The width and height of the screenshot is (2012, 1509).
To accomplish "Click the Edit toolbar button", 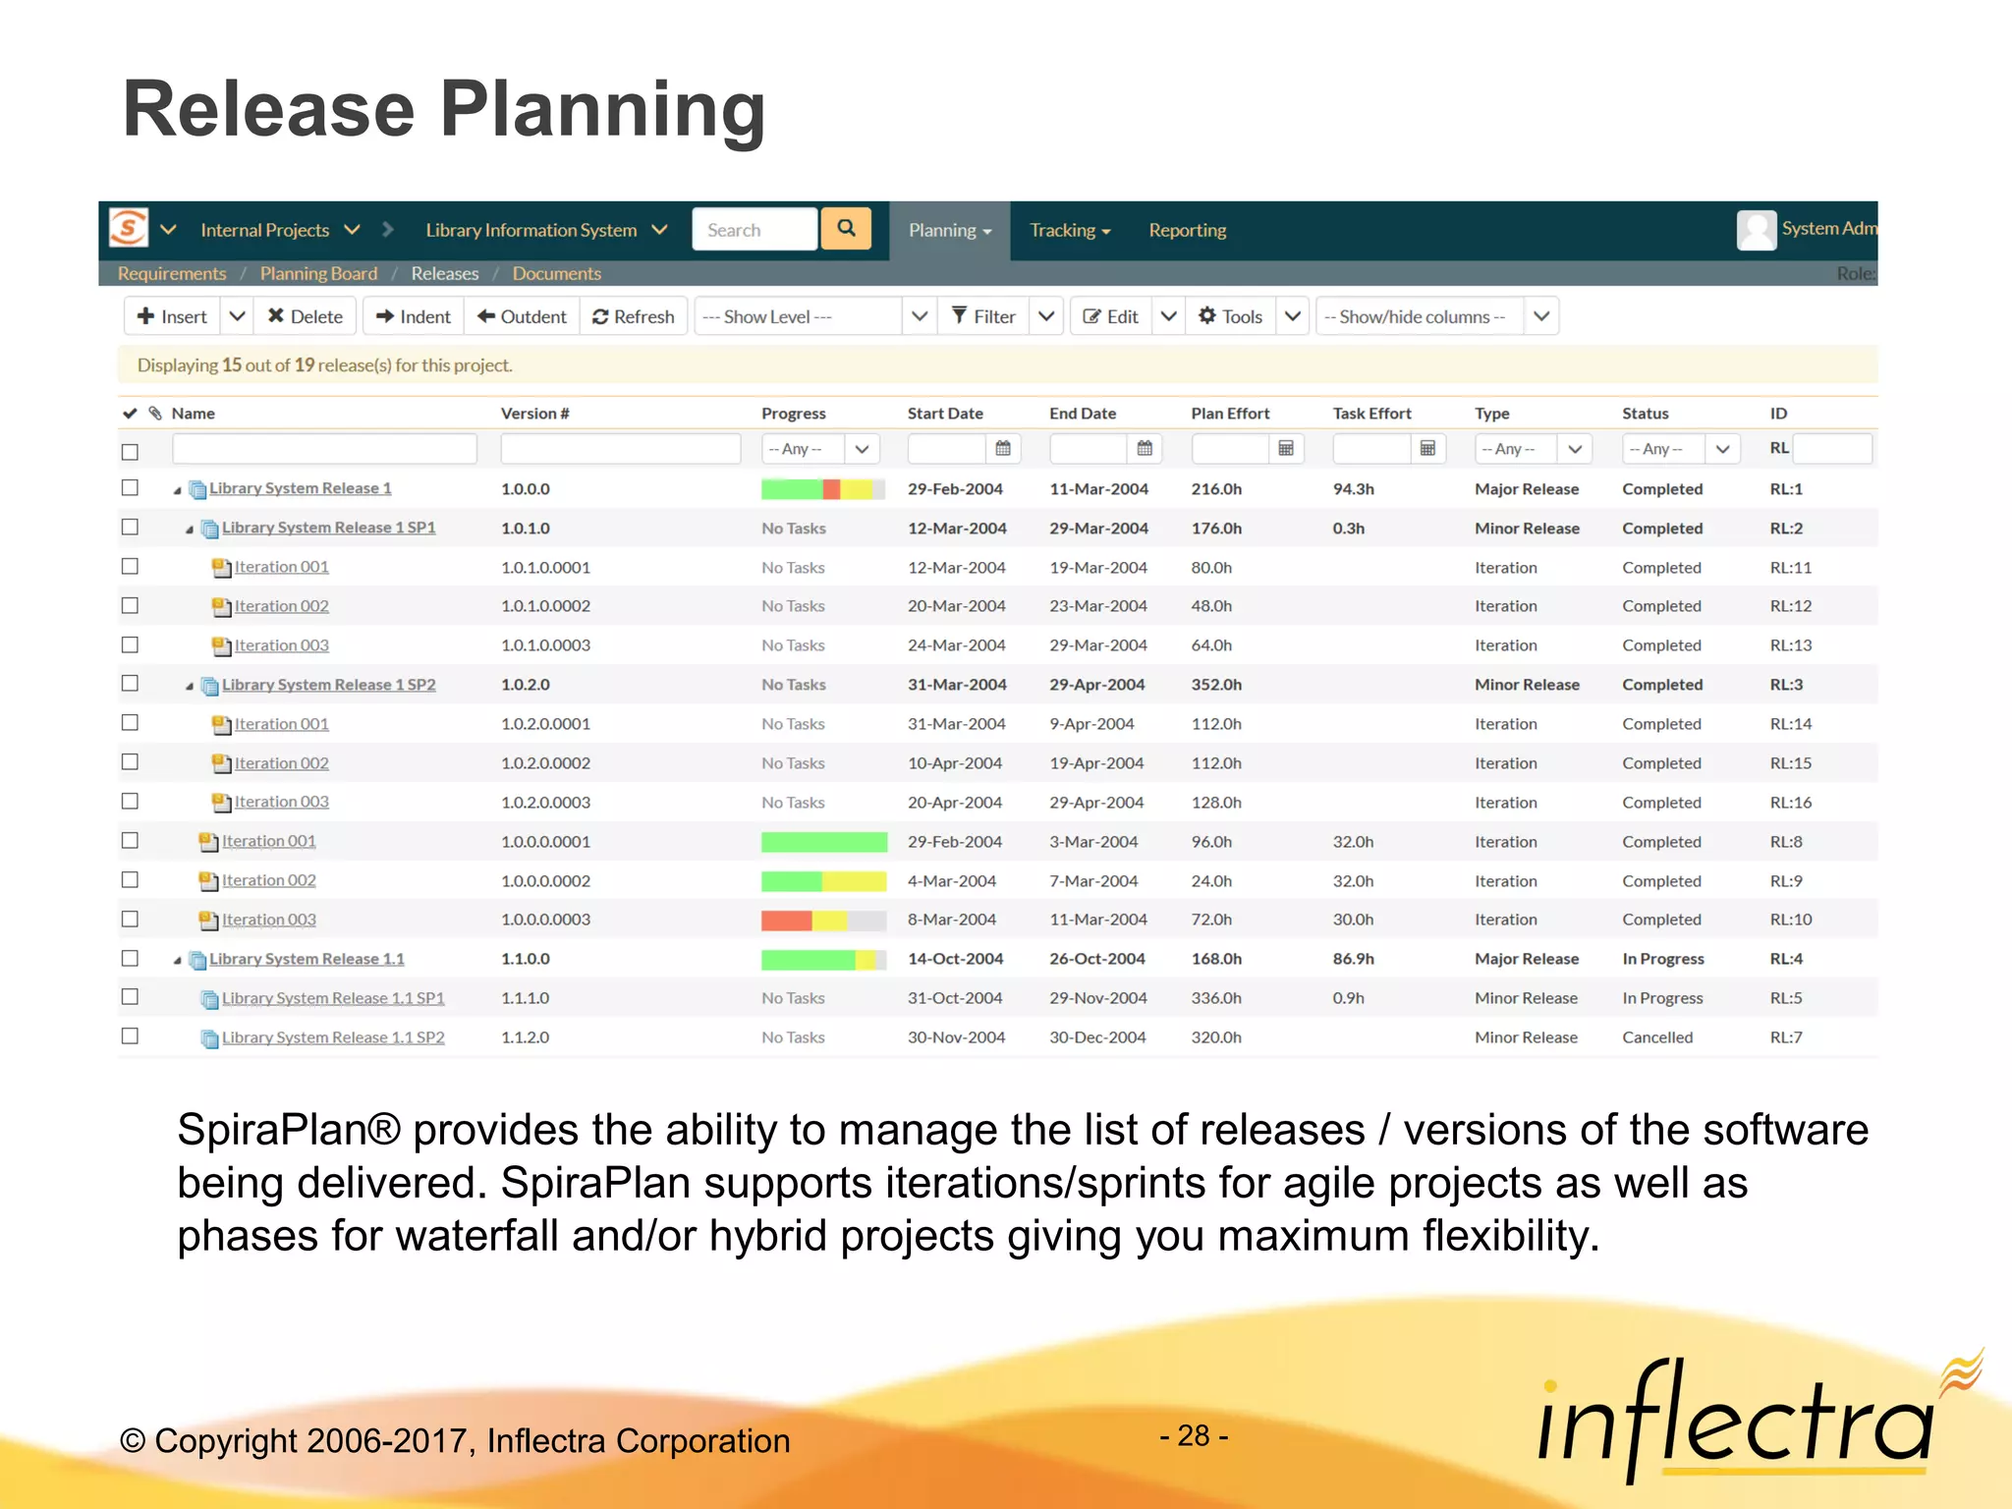I will pos(1111,316).
